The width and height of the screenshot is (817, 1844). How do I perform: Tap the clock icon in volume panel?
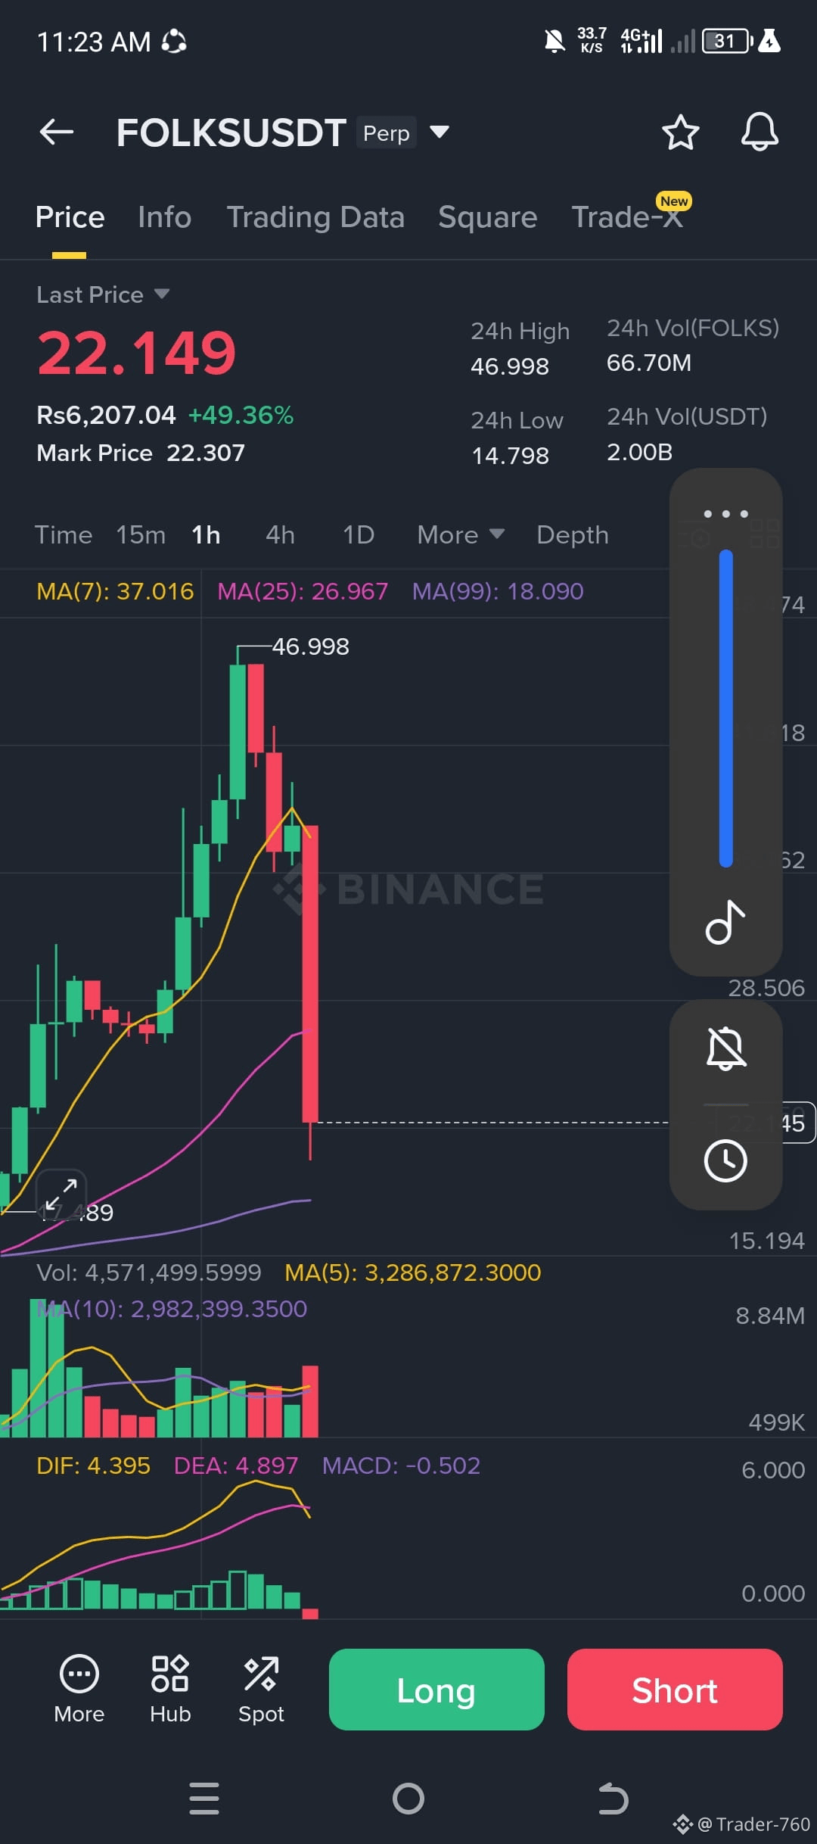(x=725, y=1160)
